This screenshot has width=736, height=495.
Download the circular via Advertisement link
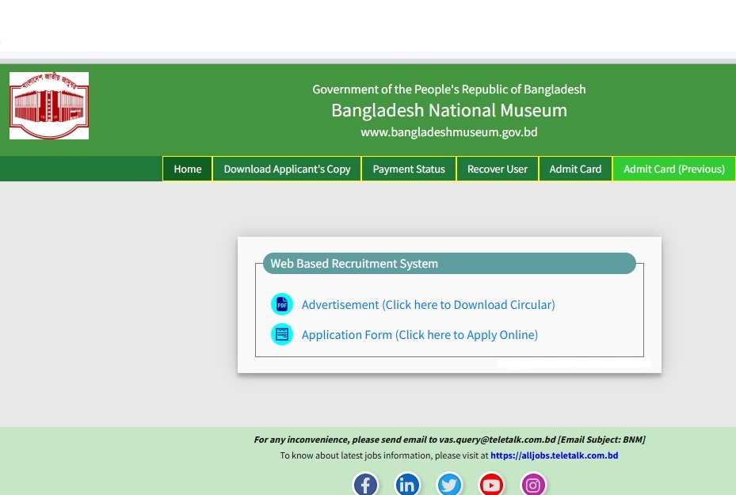(428, 305)
